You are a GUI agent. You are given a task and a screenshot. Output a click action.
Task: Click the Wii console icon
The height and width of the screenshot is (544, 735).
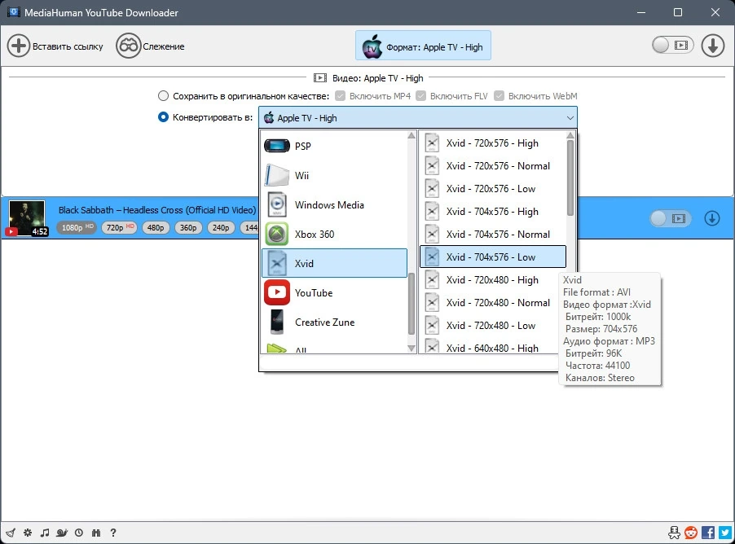(x=277, y=175)
